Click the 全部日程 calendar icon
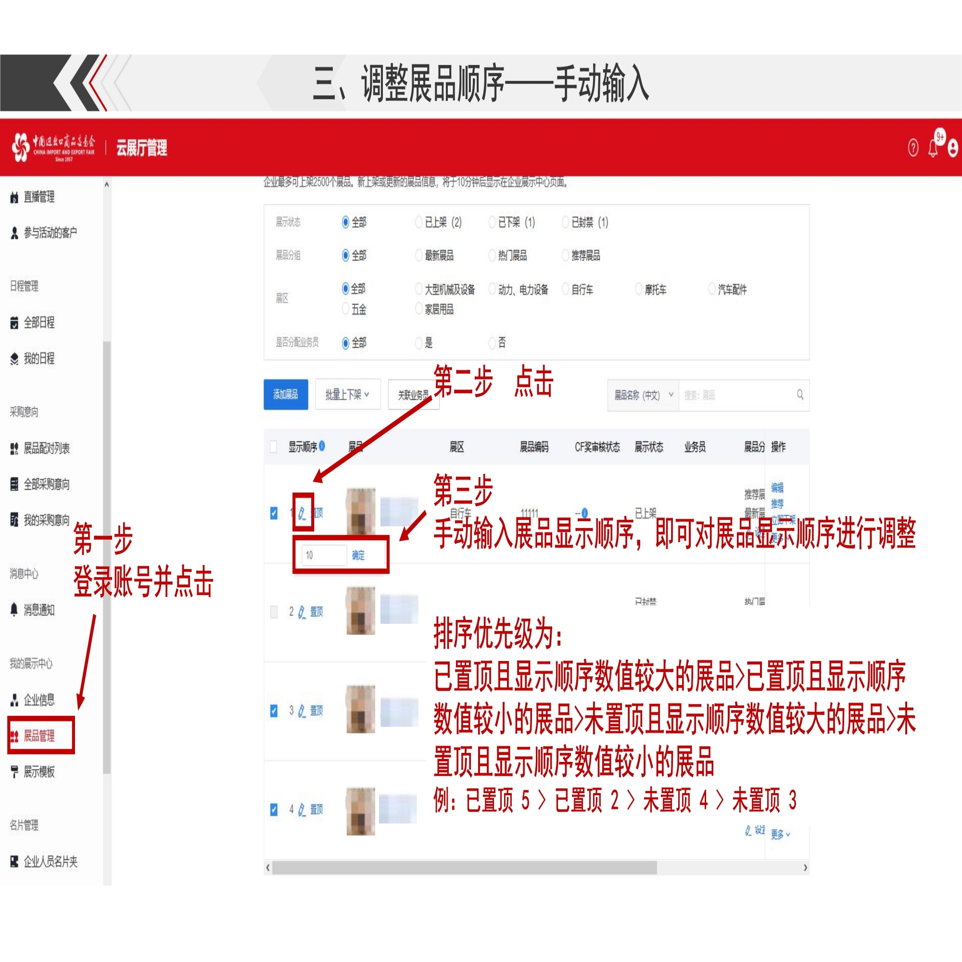Image resolution: width=962 pixels, height=962 pixels. 14,323
